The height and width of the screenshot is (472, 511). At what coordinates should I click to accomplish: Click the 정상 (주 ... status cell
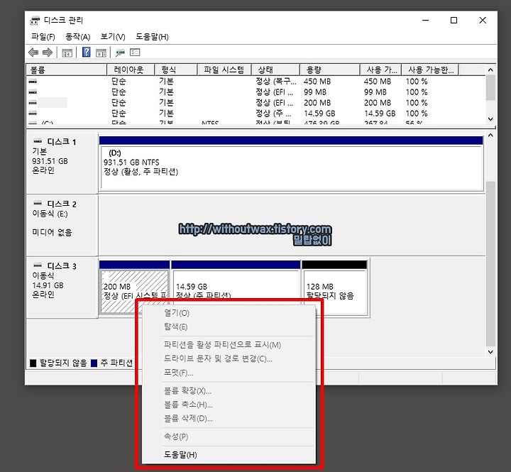coord(273,114)
